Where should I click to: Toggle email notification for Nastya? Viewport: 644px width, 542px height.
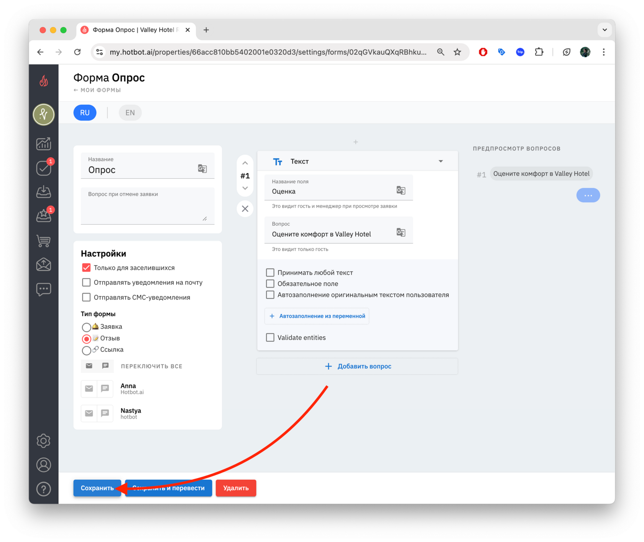click(89, 413)
